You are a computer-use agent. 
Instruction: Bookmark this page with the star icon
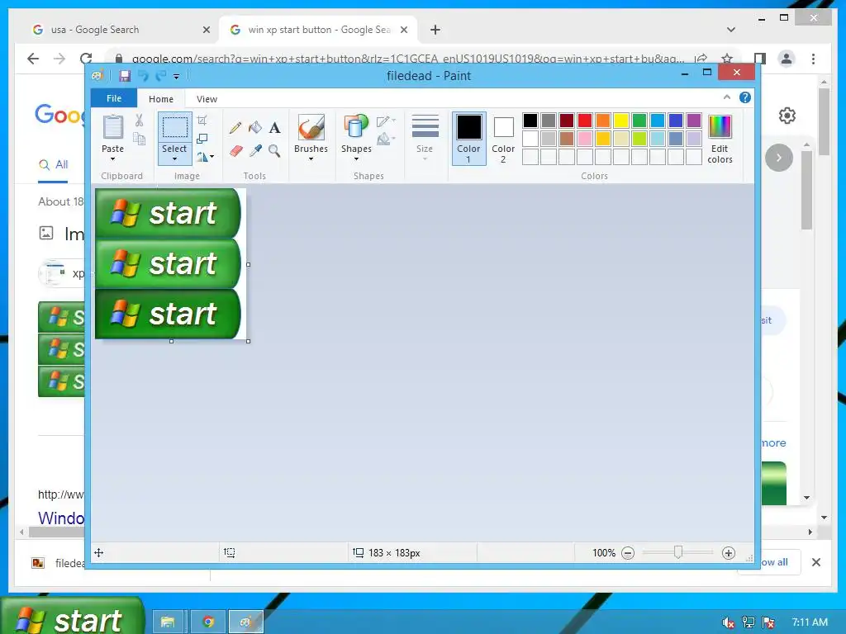tap(727, 59)
